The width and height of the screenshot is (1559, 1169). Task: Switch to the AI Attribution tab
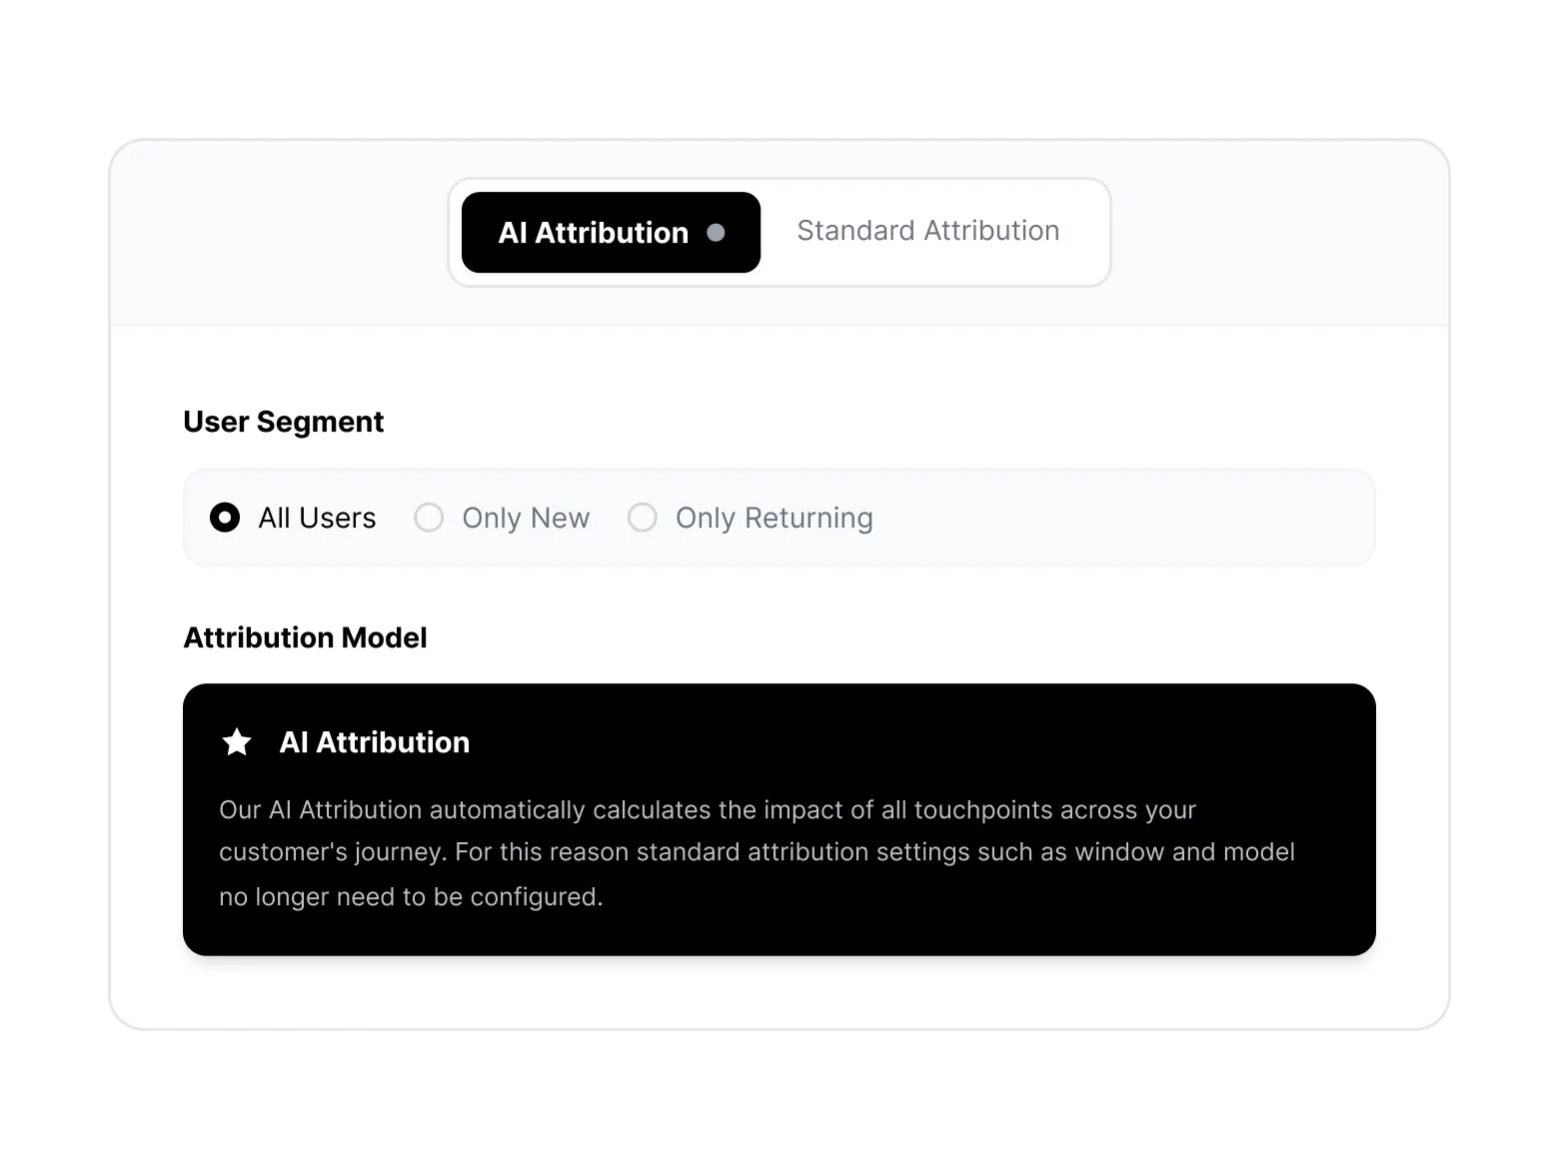pyautogui.click(x=594, y=233)
